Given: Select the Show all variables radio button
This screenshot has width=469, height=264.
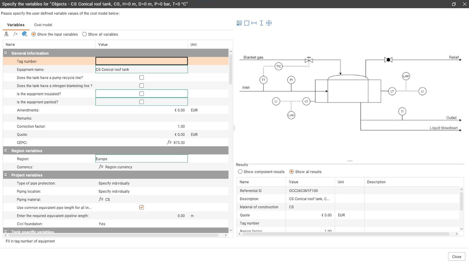Looking at the screenshot, I should tap(84, 34).
